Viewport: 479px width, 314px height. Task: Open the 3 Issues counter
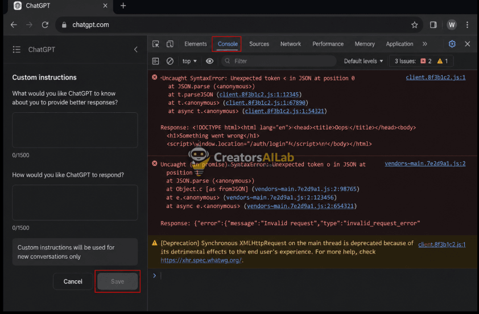point(421,61)
